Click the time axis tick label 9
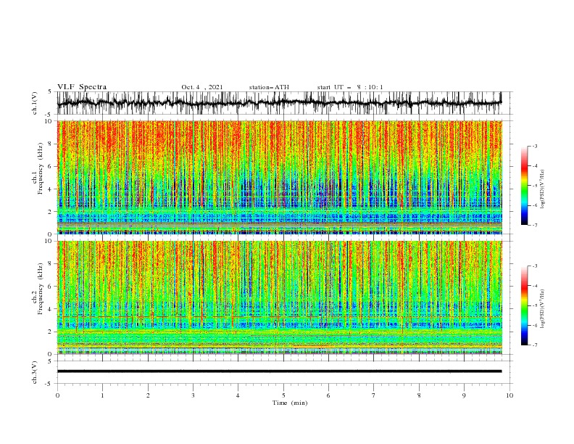This screenshot has height=444, width=574. point(464,395)
